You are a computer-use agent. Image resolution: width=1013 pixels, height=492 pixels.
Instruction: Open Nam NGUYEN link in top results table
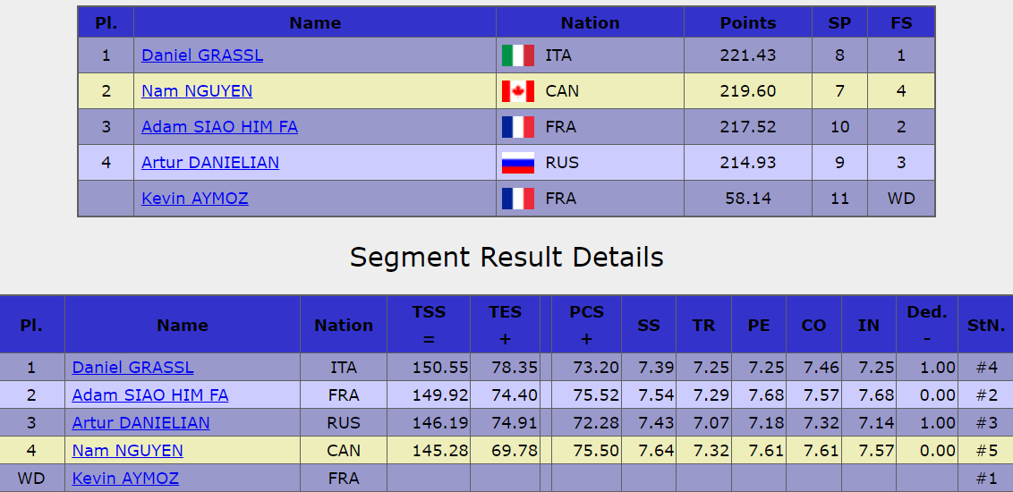coord(197,91)
